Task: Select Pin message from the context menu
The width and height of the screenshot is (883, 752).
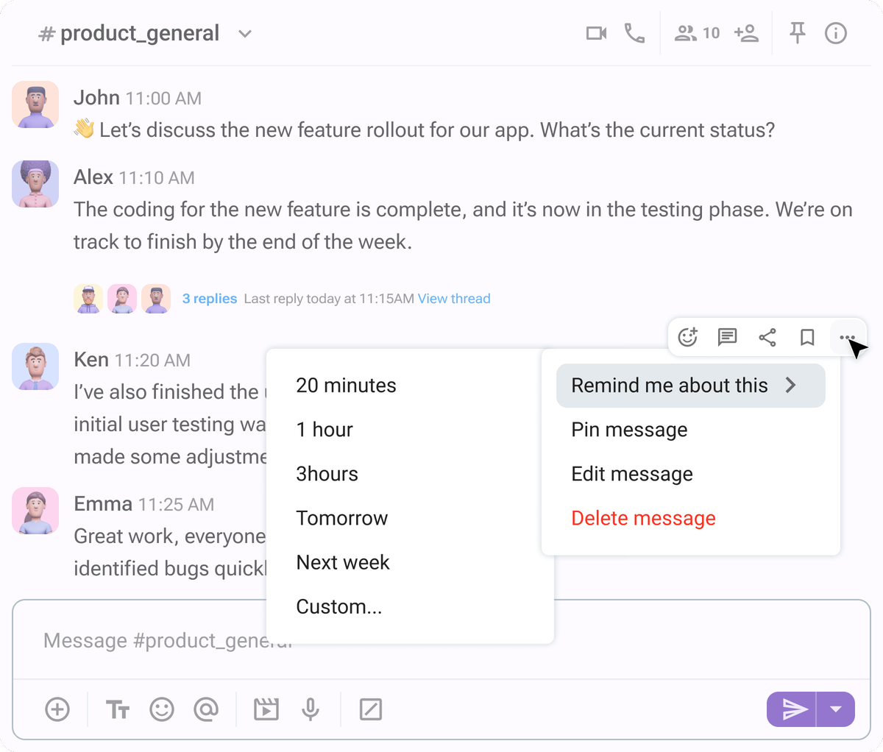Action: (629, 430)
